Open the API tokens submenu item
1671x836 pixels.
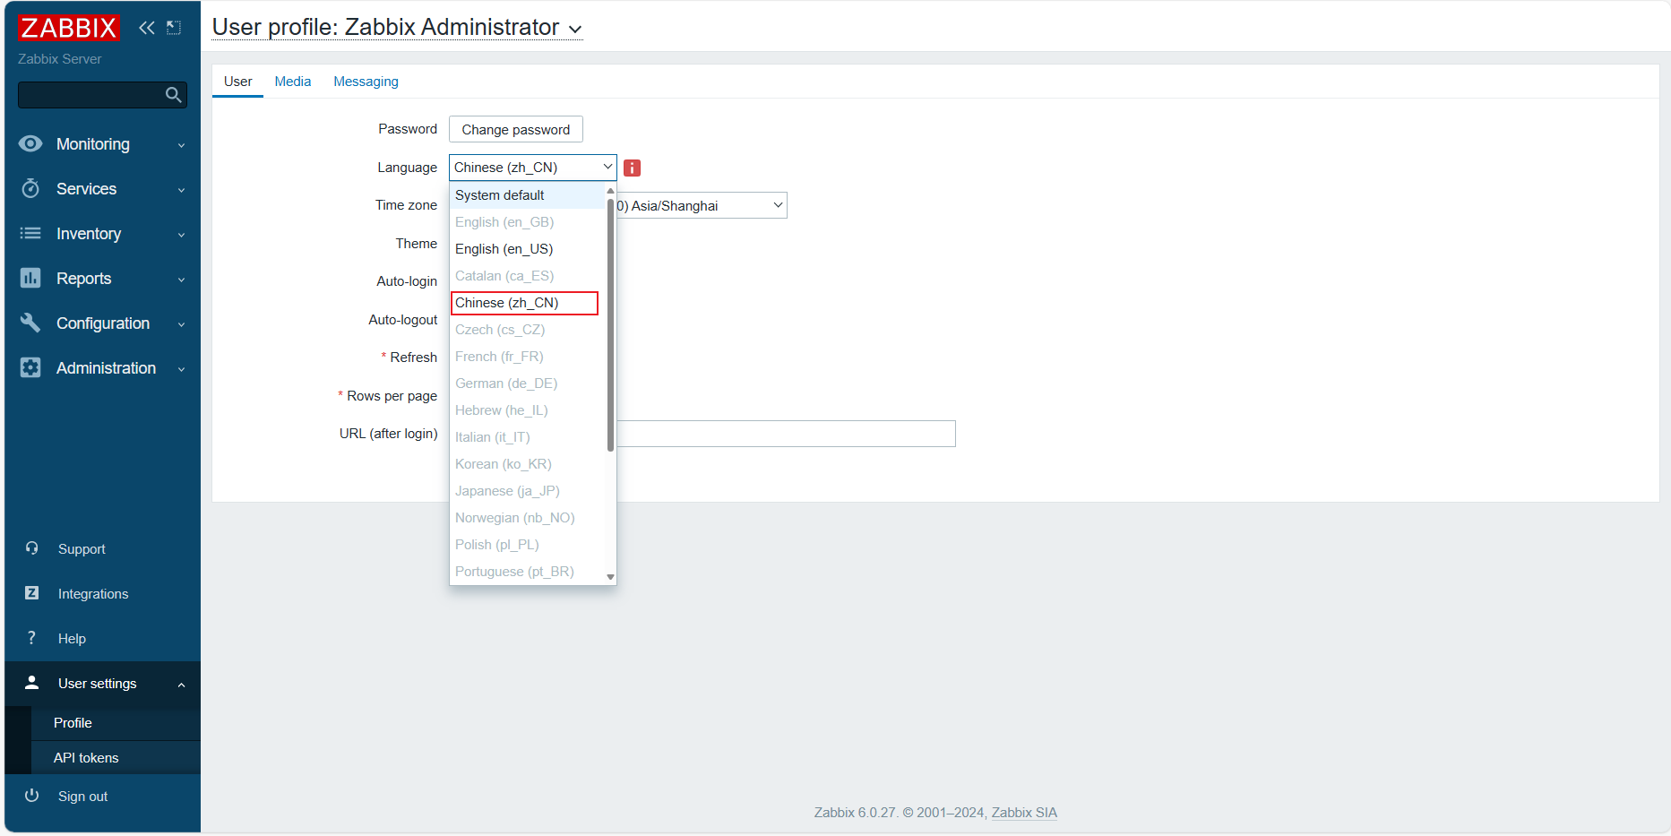[116, 758]
